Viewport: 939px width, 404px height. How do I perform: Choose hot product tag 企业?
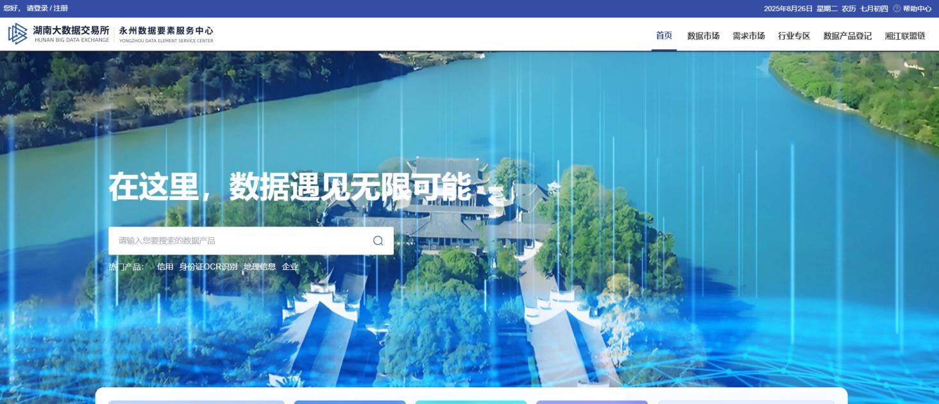(x=290, y=267)
